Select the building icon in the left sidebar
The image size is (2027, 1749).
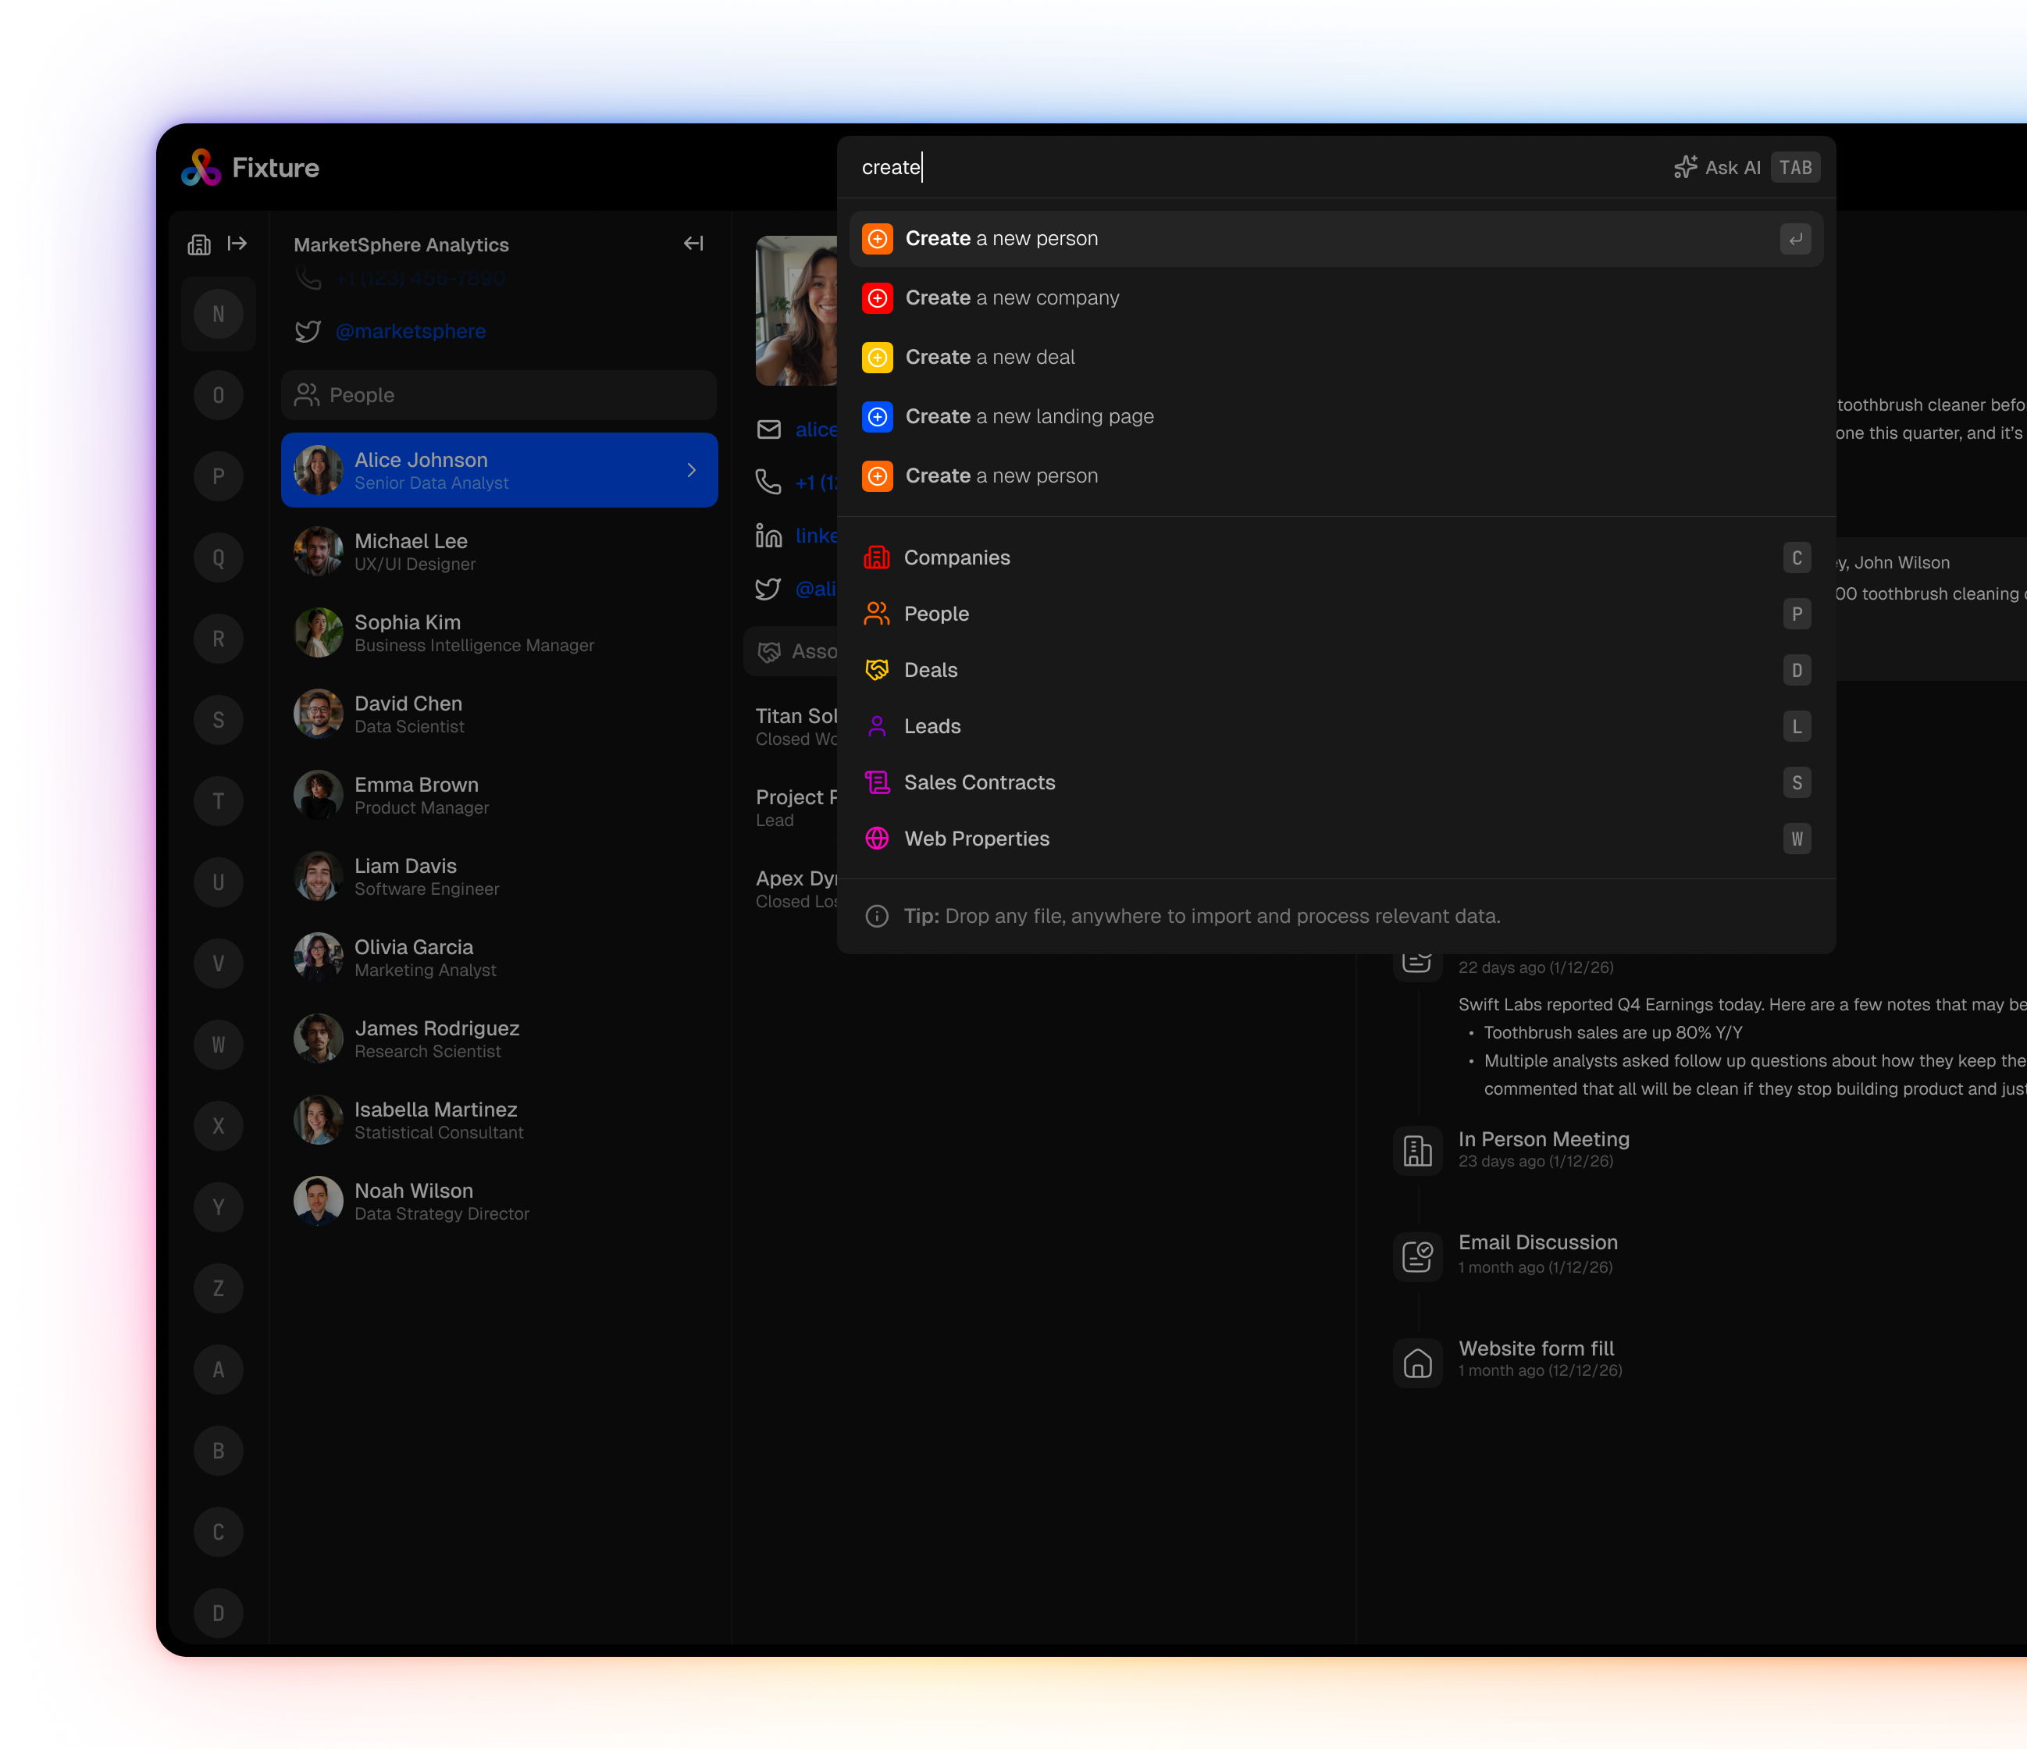tap(200, 244)
